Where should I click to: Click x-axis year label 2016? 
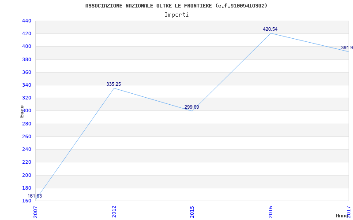click(x=270, y=212)
